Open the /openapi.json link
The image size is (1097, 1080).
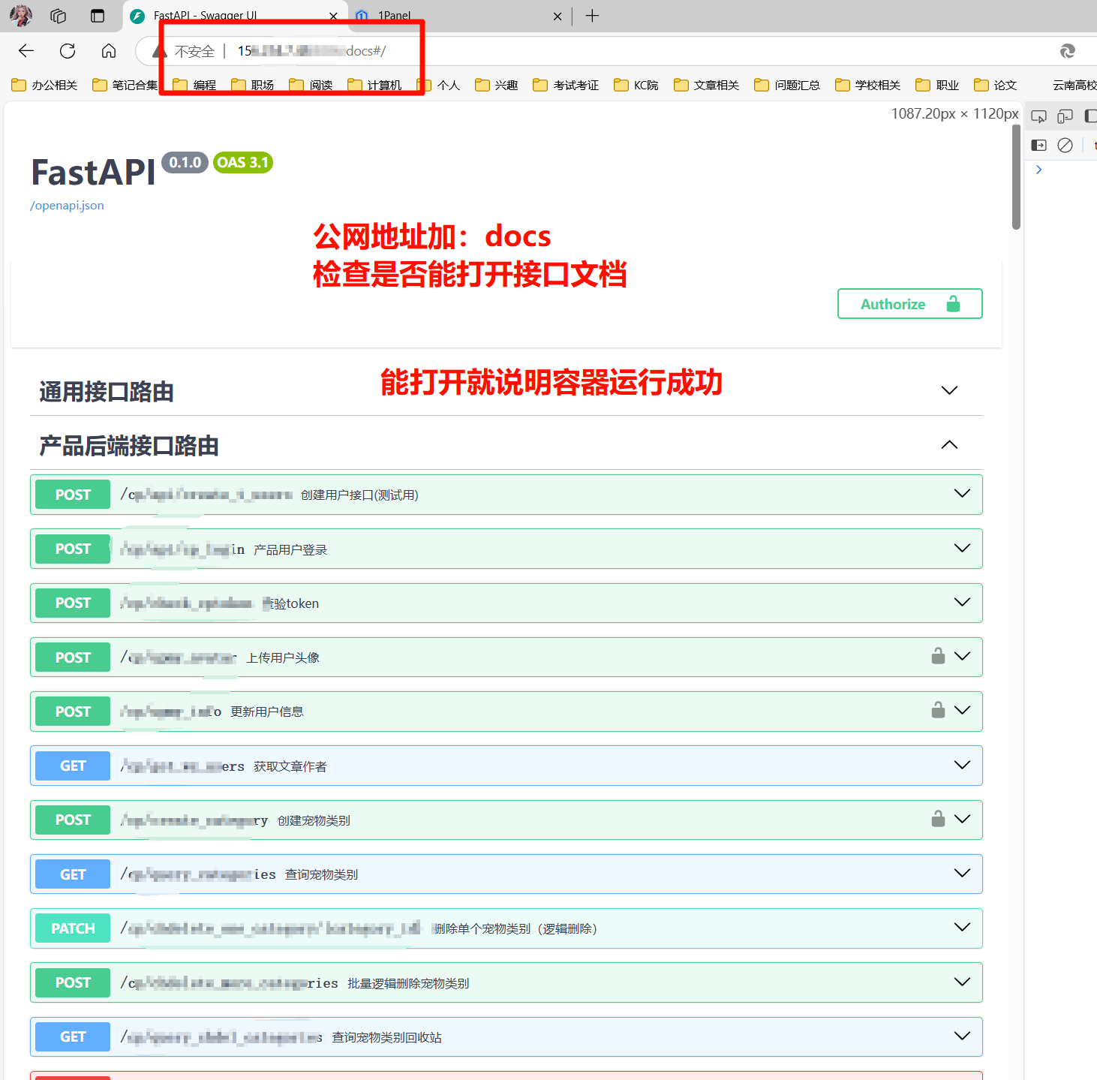(66, 204)
